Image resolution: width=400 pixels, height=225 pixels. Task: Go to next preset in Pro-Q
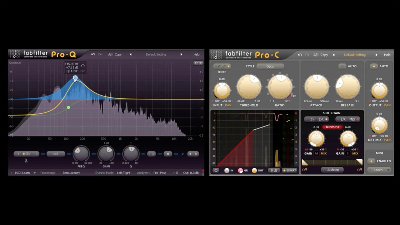pyautogui.click(x=181, y=54)
